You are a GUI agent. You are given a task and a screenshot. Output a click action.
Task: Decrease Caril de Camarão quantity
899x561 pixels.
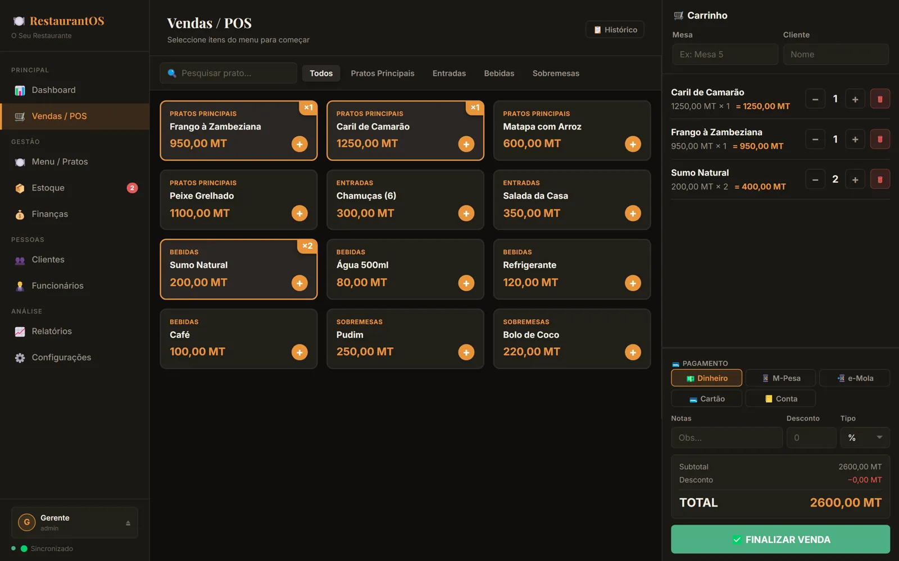pos(815,99)
